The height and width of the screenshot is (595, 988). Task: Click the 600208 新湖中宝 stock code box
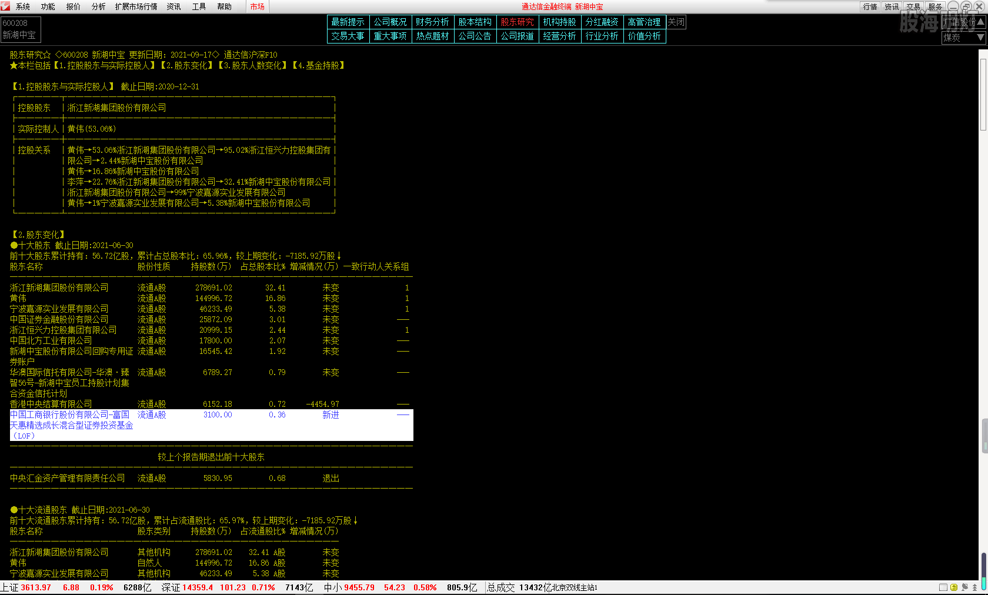click(x=21, y=29)
